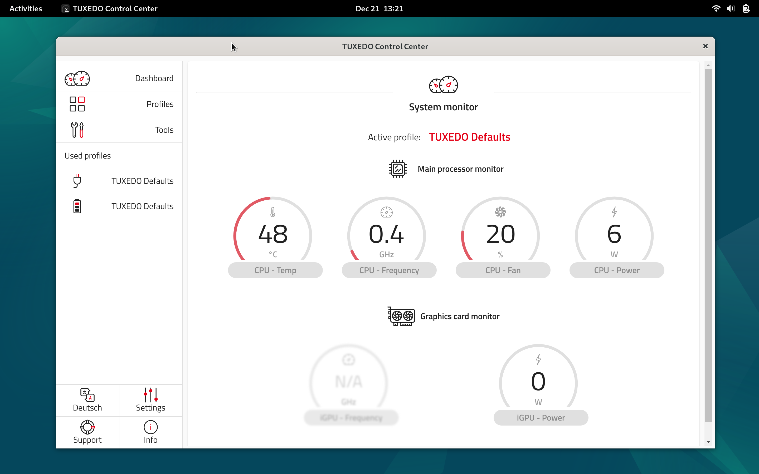Click the lightning icon in iGPU Power gauge
Screen dimensions: 759x474
coord(538,359)
